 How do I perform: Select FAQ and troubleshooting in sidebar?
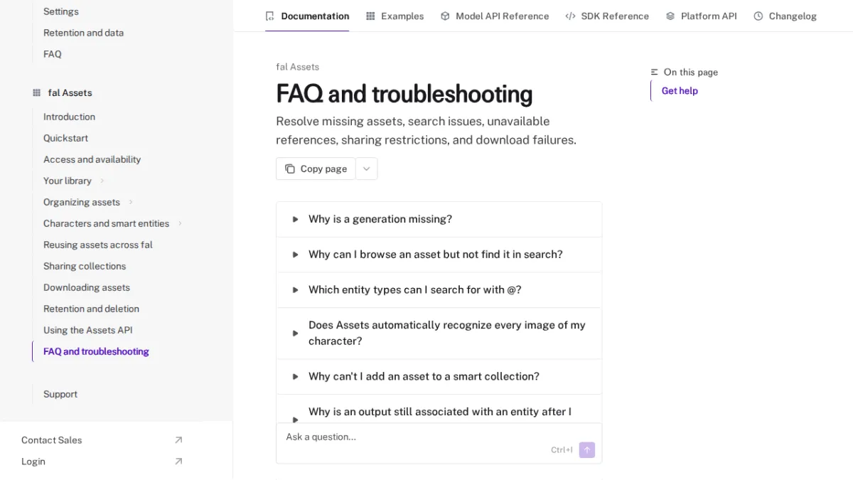coord(96,351)
